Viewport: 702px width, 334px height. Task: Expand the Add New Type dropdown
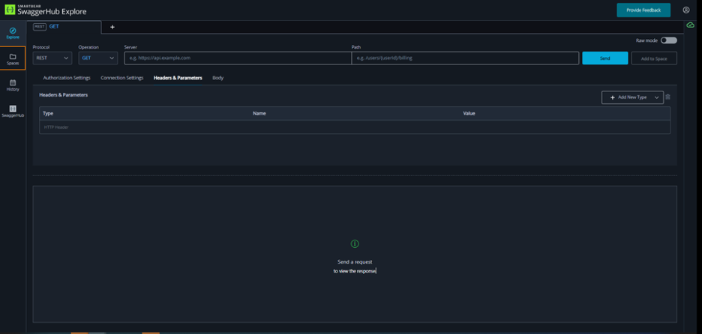point(632,97)
